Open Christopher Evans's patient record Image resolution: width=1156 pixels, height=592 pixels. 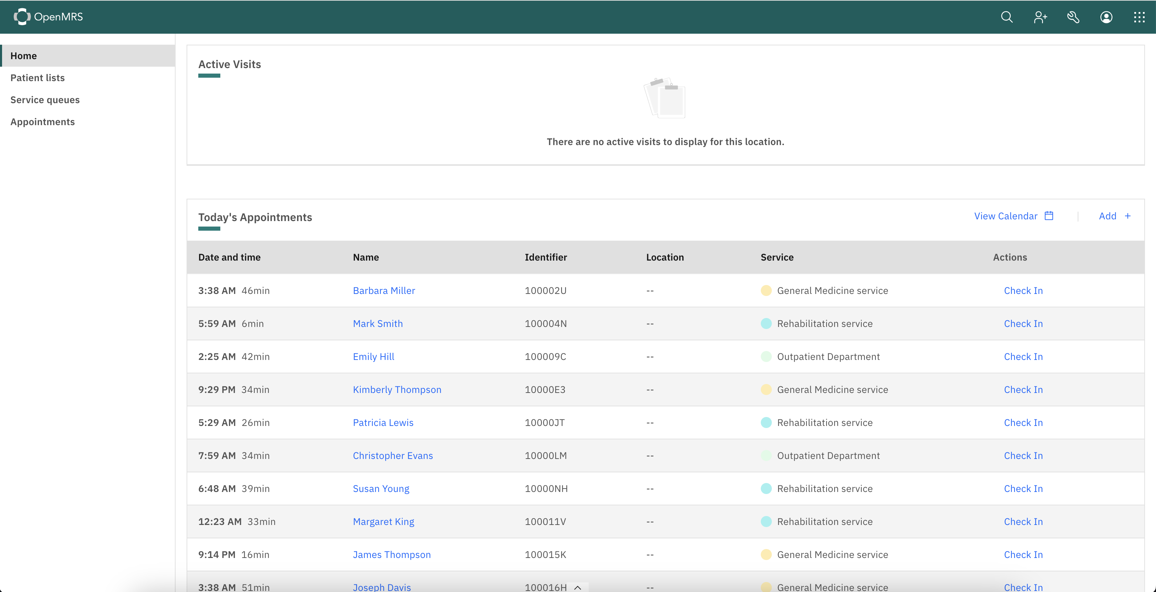[x=393, y=455]
